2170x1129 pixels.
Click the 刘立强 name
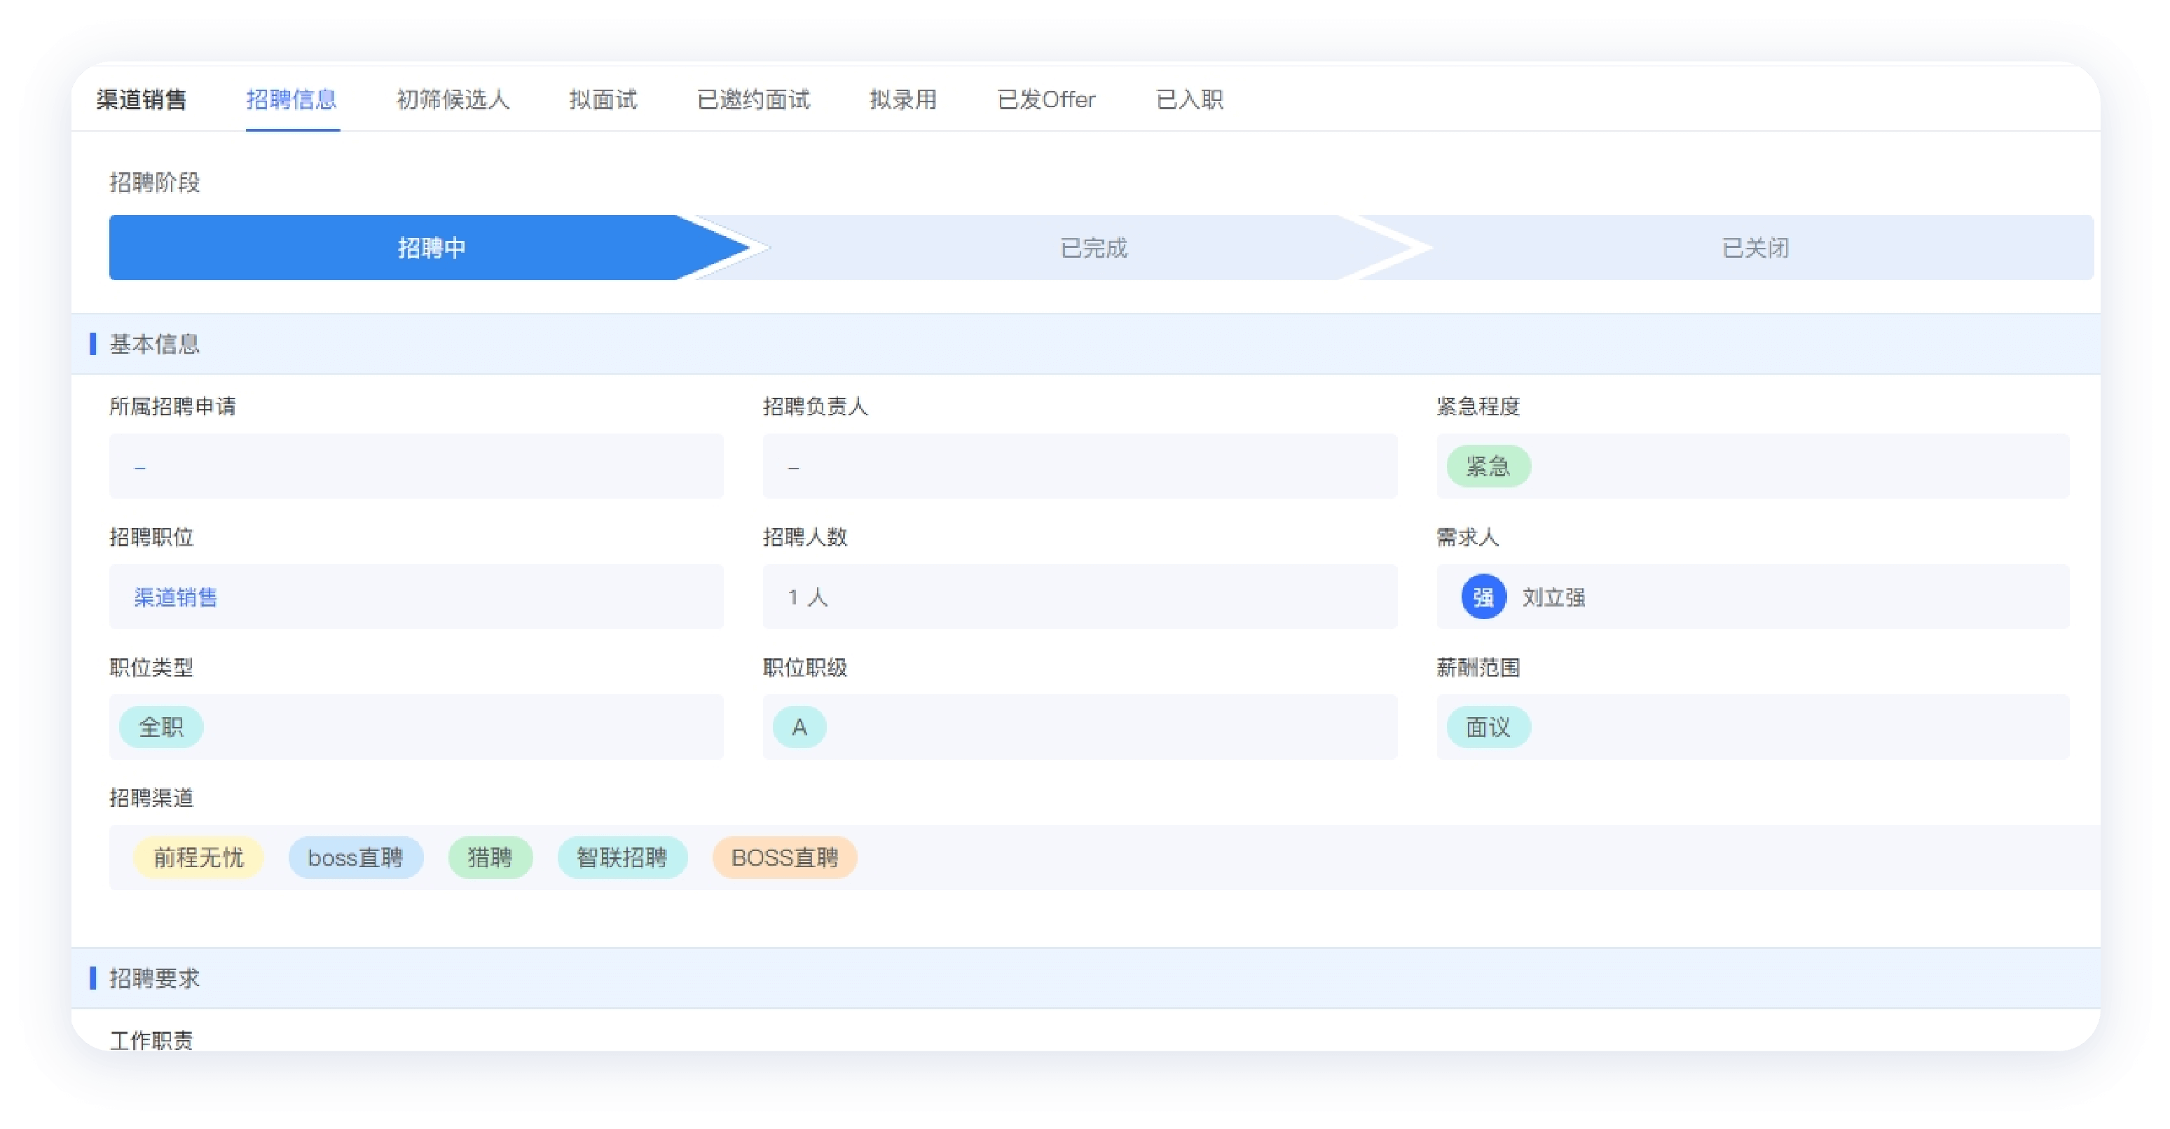[x=1553, y=597]
